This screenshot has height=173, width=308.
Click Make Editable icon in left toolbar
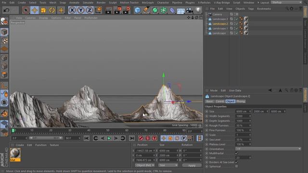coord(4,21)
